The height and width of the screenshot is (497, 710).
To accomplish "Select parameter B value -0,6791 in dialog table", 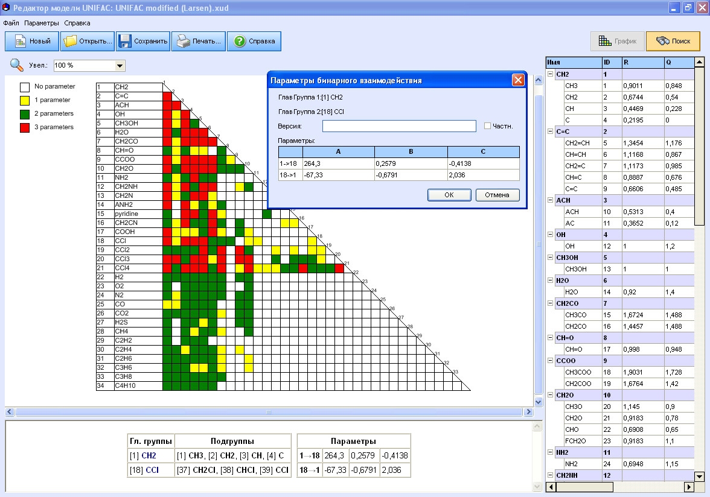I will pyautogui.click(x=411, y=175).
